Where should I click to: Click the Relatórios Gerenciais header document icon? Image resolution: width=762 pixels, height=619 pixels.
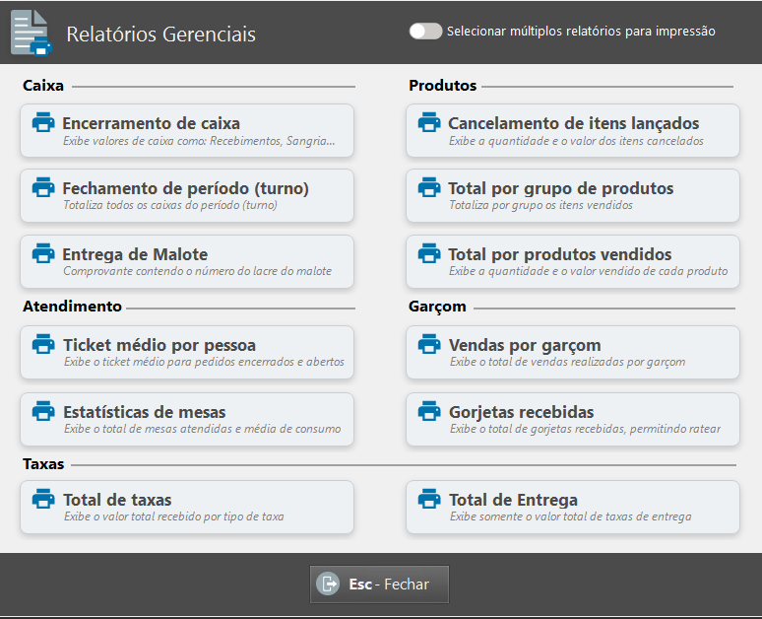tap(30, 33)
